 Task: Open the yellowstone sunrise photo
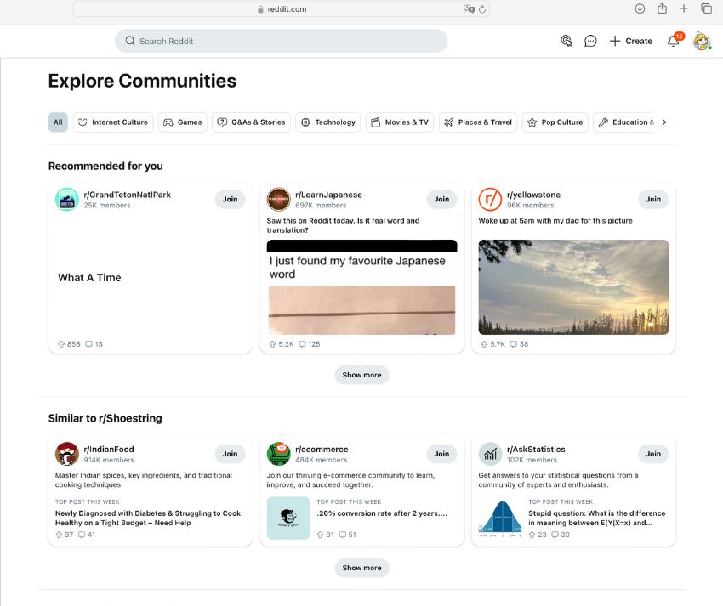pos(573,287)
